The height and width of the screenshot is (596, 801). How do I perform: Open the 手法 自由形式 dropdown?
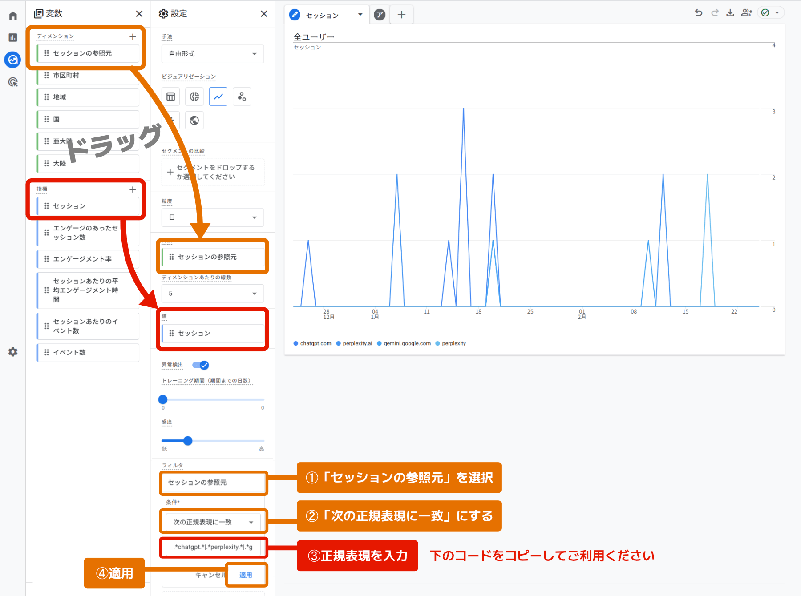click(212, 54)
